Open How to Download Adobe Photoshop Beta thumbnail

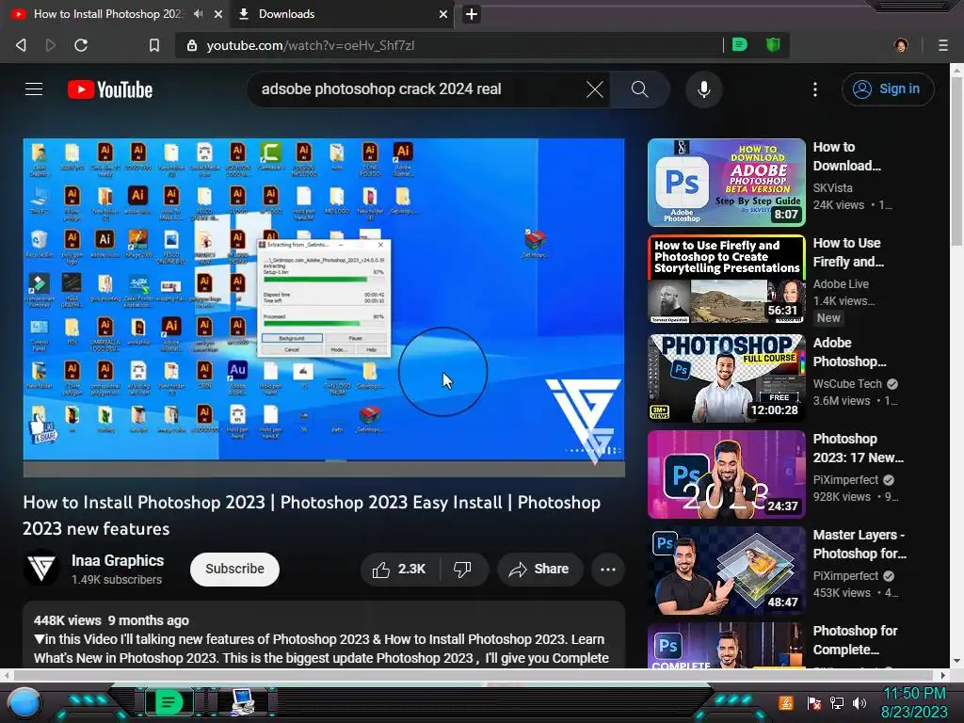point(726,183)
